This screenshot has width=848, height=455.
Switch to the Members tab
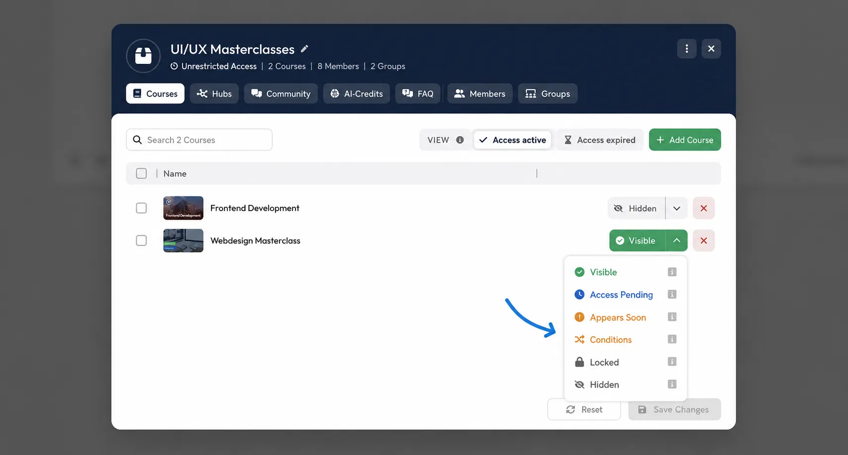tap(480, 94)
